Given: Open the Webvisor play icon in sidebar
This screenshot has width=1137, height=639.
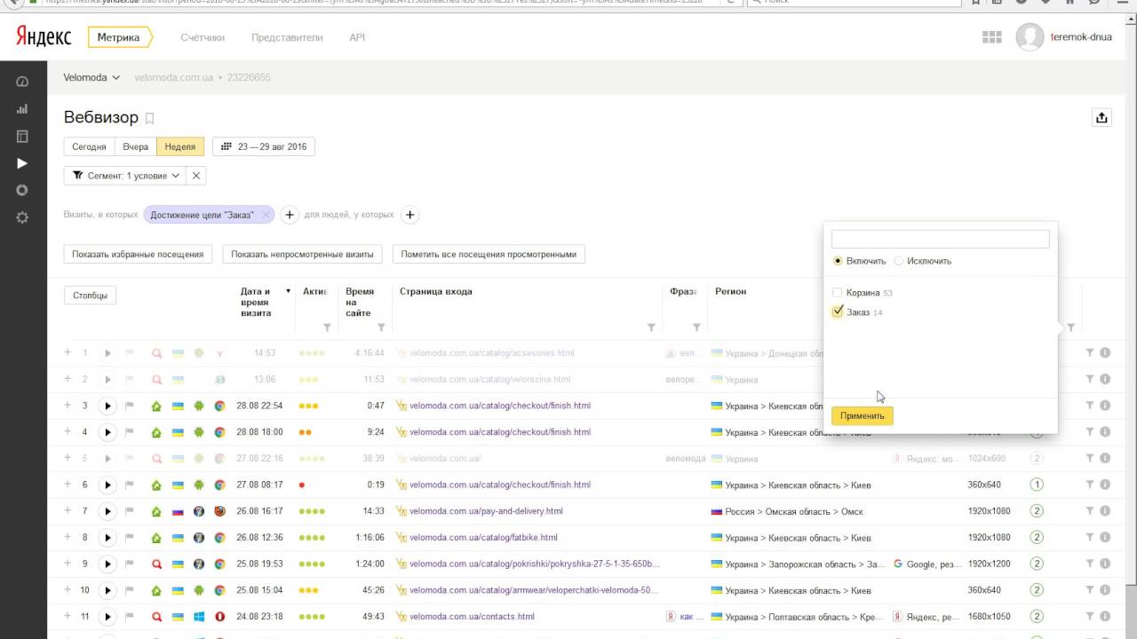Looking at the screenshot, I should (x=22, y=163).
